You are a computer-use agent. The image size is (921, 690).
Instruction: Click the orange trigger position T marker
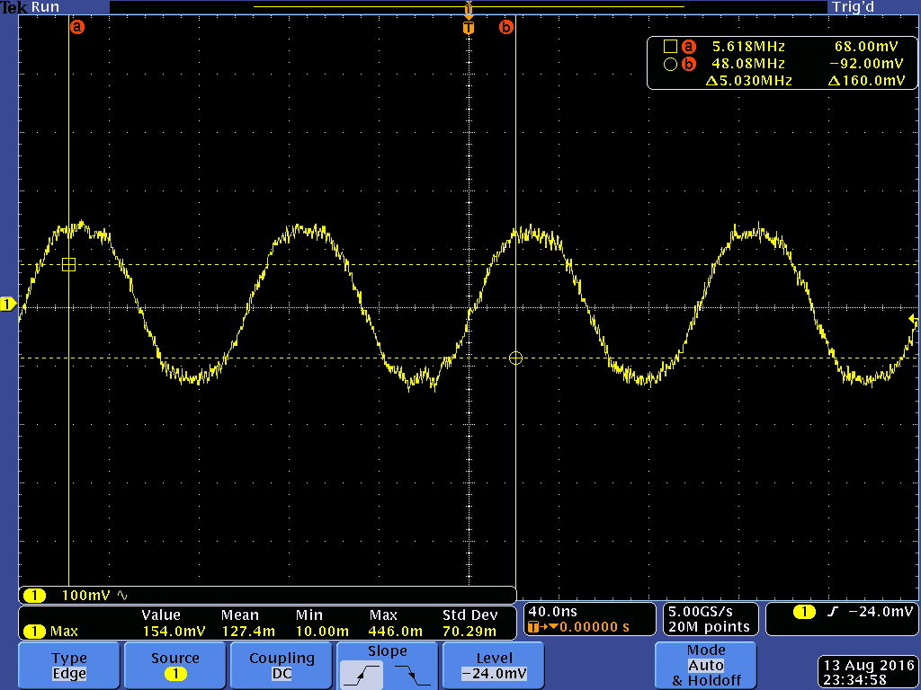click(468, 28)
